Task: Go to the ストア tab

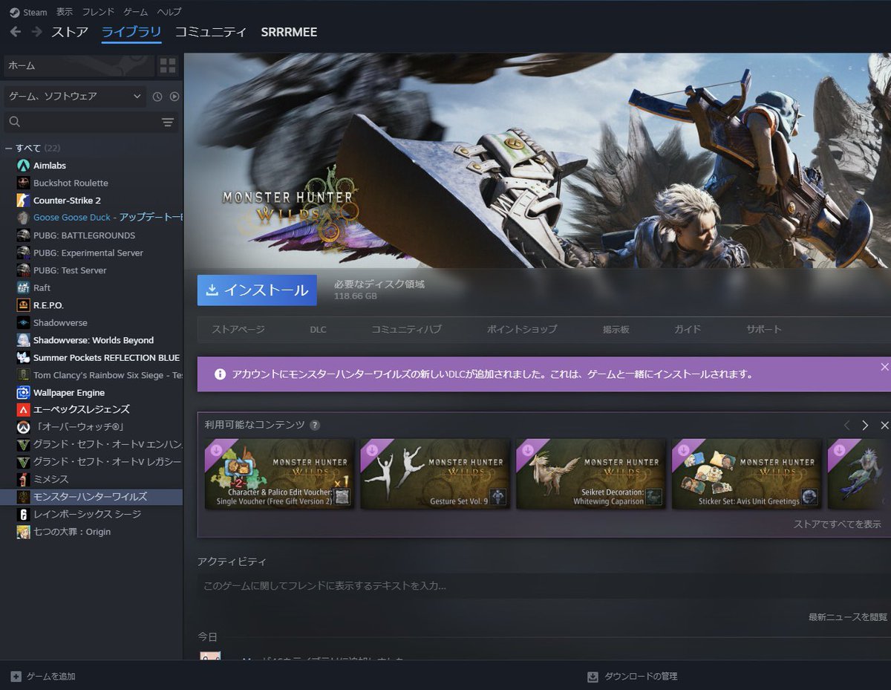Action: pyautogui.click(x=70, y=32)
